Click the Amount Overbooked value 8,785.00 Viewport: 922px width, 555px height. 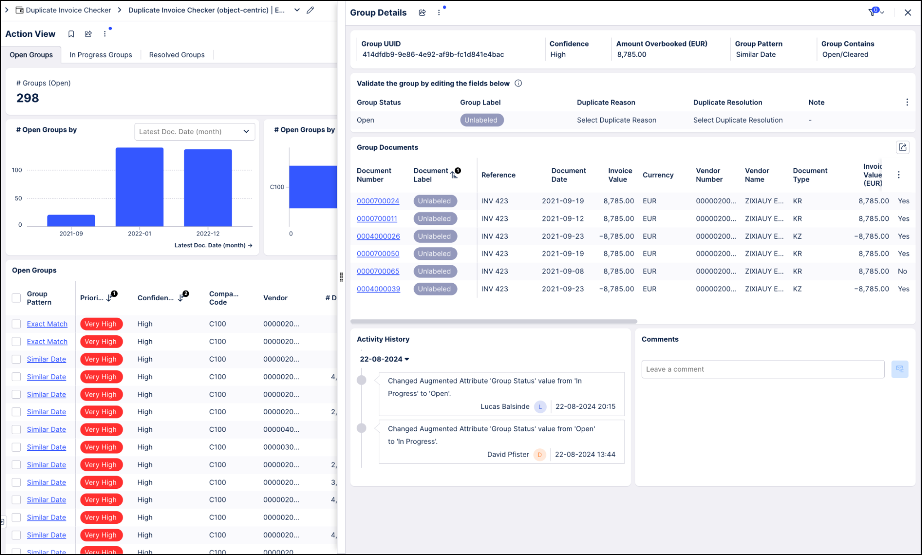coord(632,54)
